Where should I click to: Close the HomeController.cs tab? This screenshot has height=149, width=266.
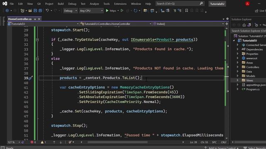pos(39,19)
